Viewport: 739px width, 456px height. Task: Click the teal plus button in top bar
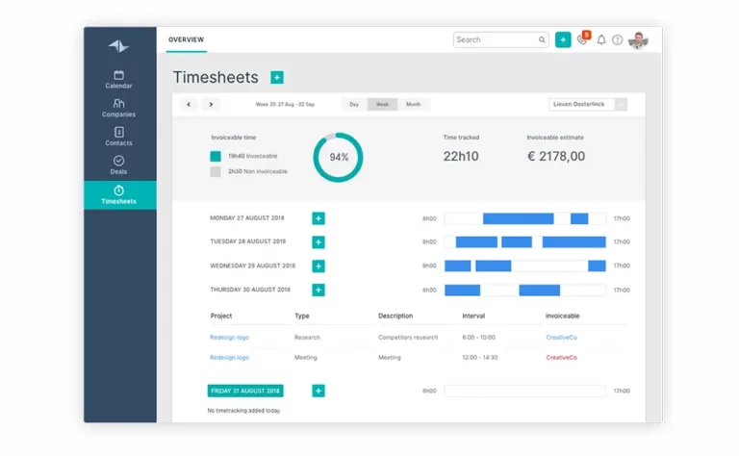click(563, 39)
